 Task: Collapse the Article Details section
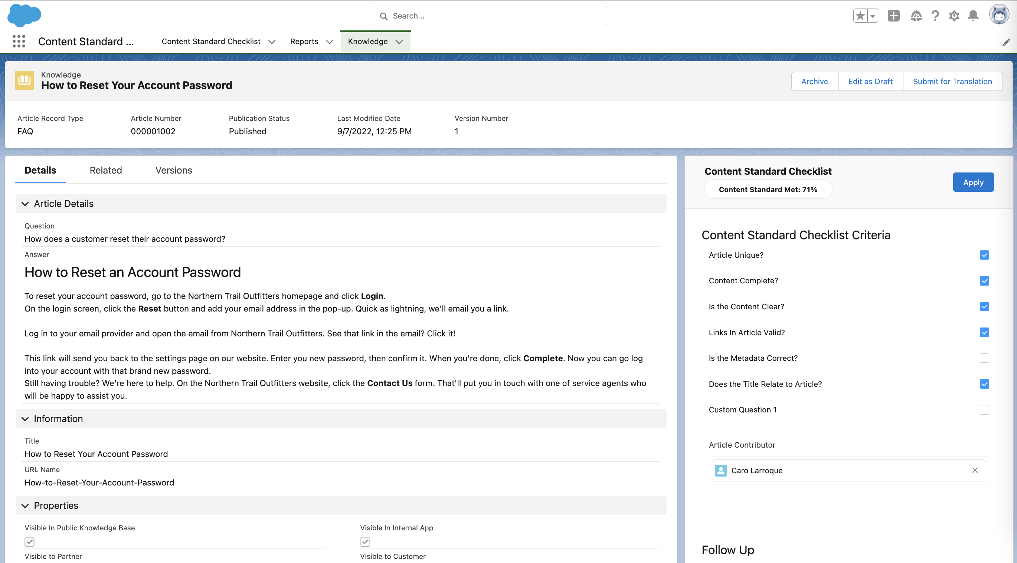coord(25,204)
